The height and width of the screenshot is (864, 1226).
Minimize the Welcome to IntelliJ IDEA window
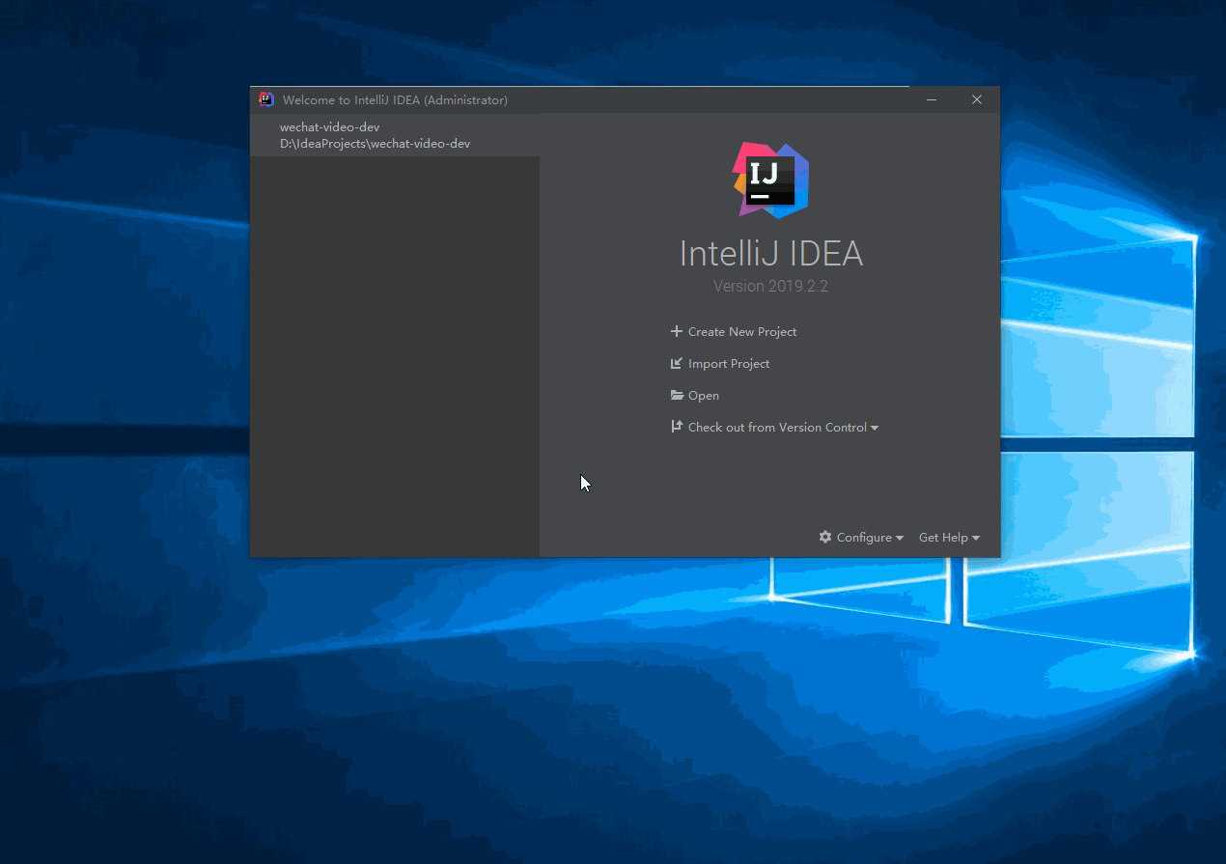click(932, 99)
